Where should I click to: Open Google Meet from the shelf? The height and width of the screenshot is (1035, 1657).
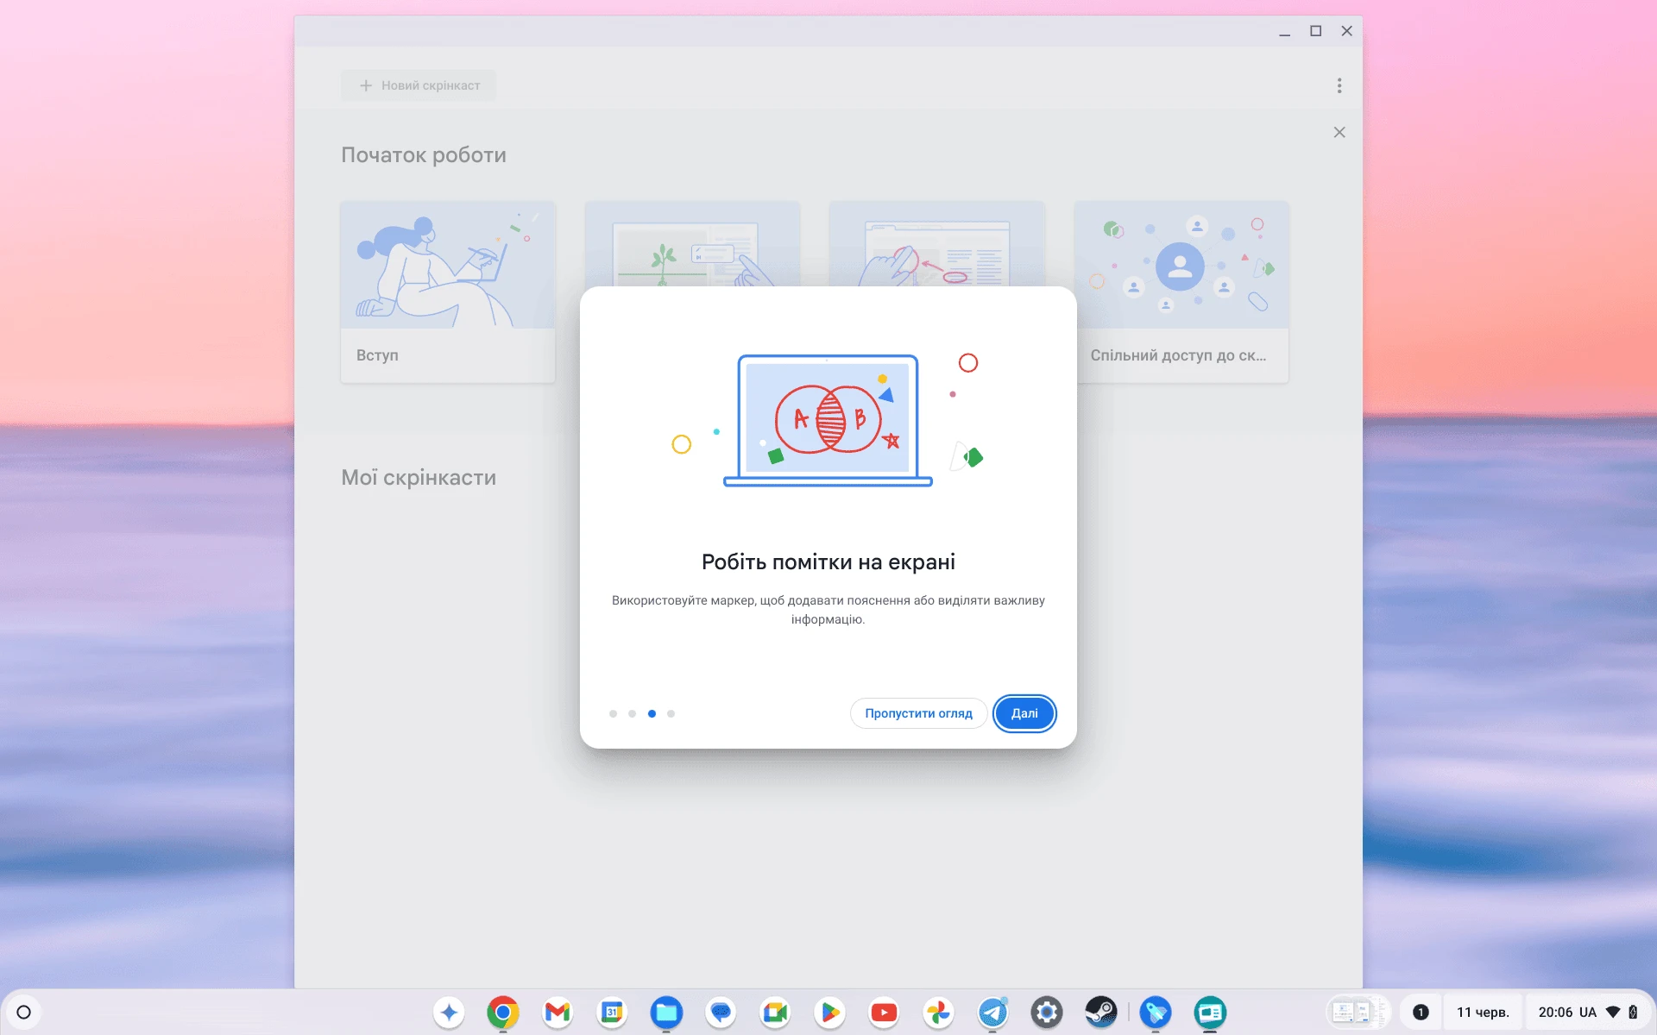click(775, 1013)
